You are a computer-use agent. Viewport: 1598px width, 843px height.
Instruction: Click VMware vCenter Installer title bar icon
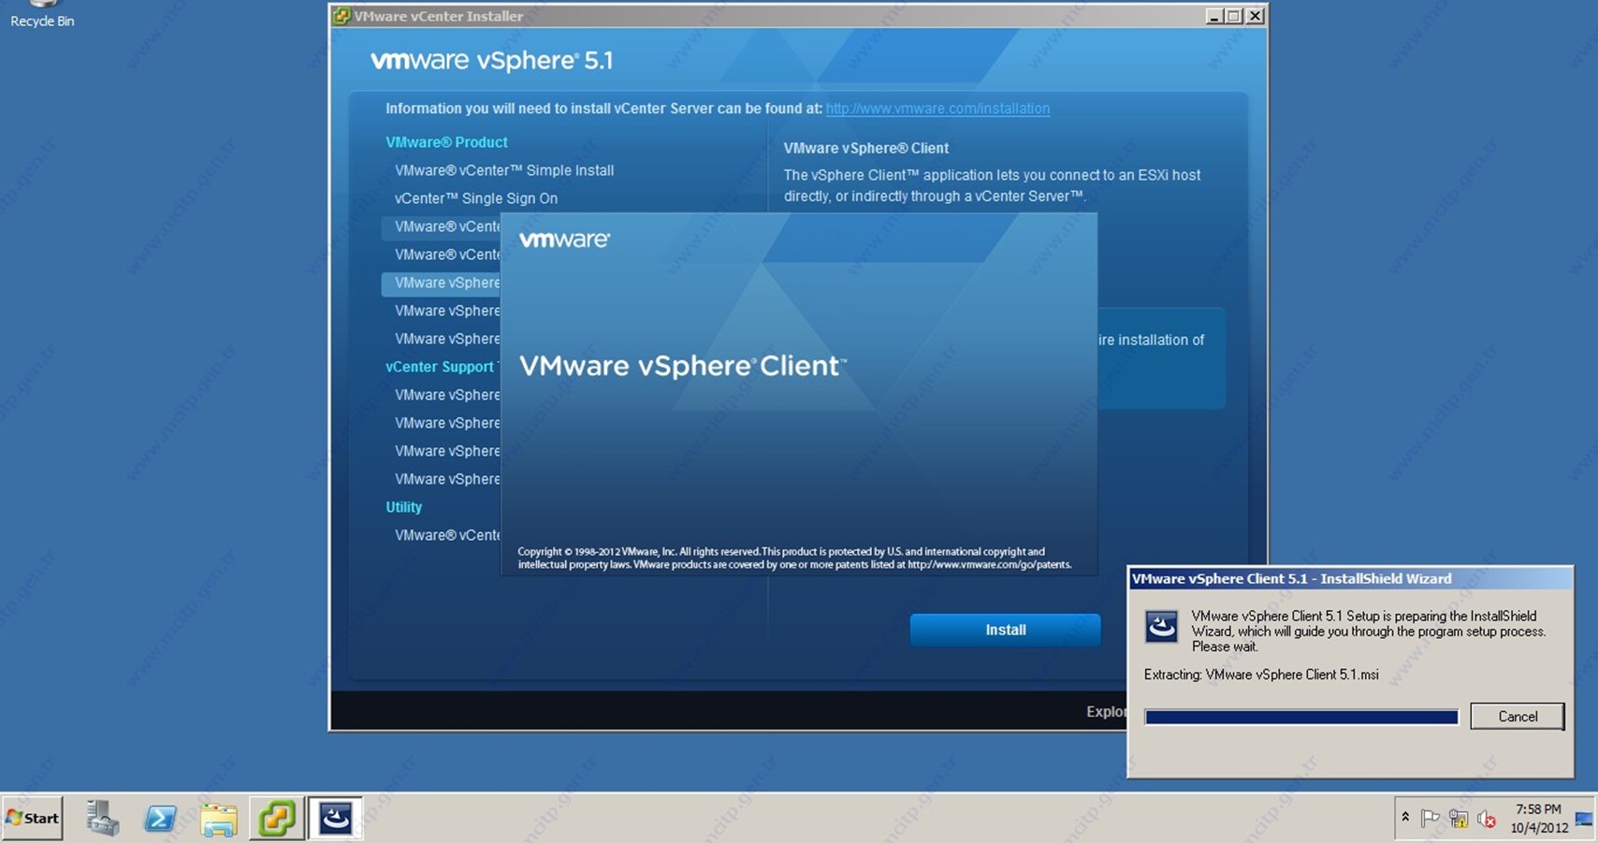tap(342, 16)
